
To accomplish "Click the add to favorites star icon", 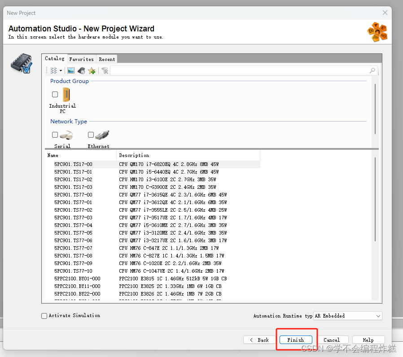I will click(92, 70).
